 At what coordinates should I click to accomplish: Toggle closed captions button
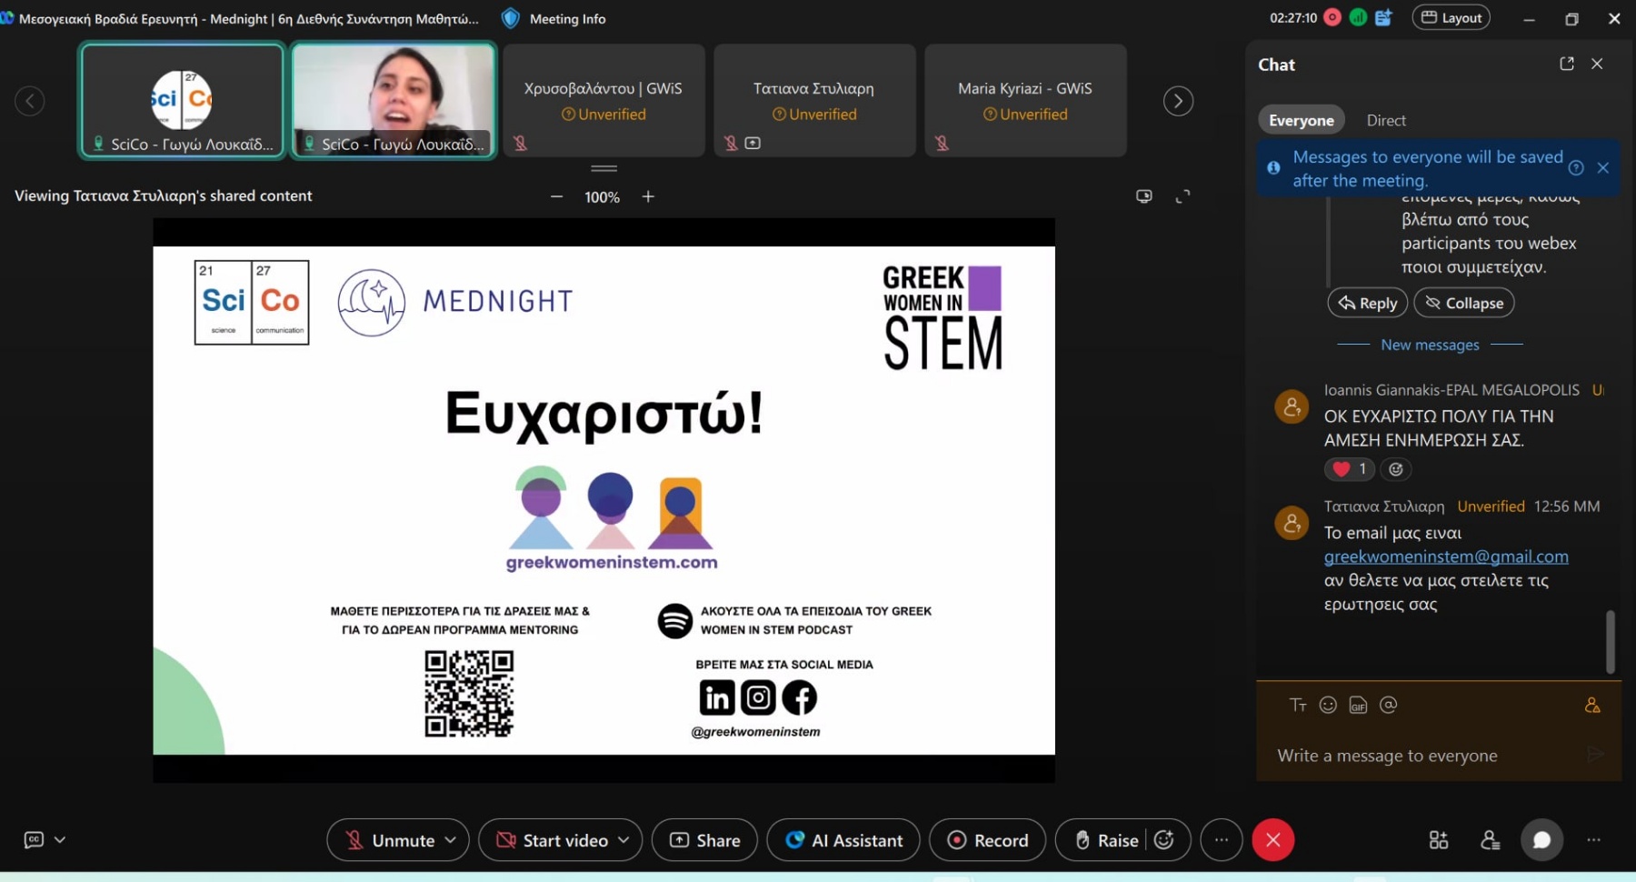[x=34, y=839]
